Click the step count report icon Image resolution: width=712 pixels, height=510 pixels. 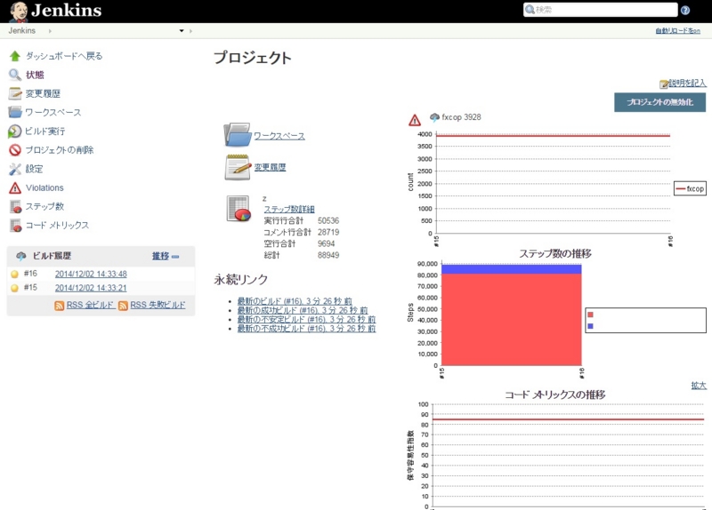click(239, 209)
